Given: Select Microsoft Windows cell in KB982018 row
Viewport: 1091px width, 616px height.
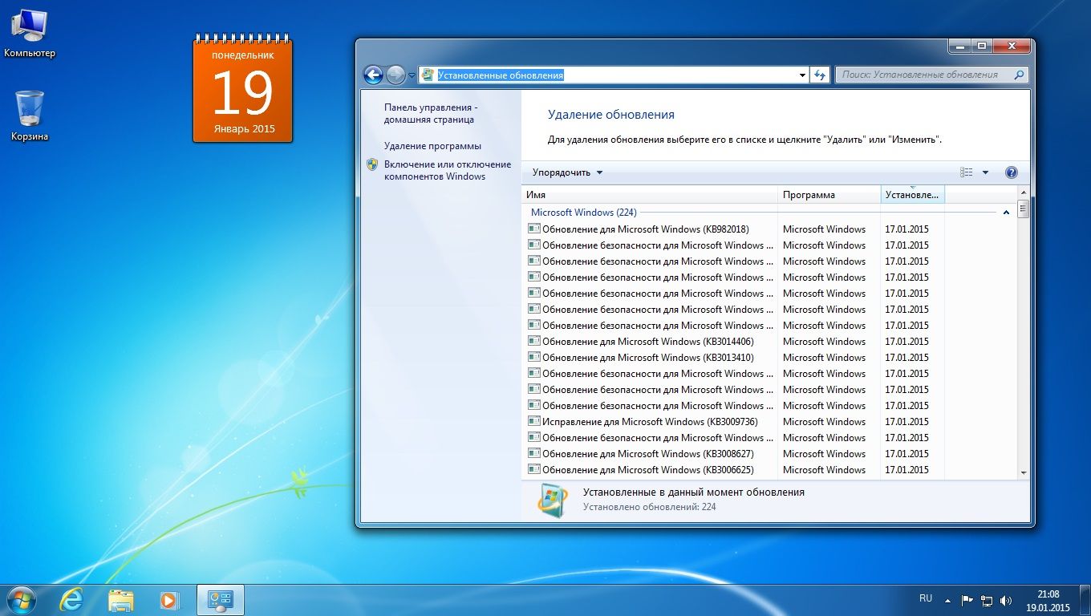Looking at the screenshot, I should 825,229.
